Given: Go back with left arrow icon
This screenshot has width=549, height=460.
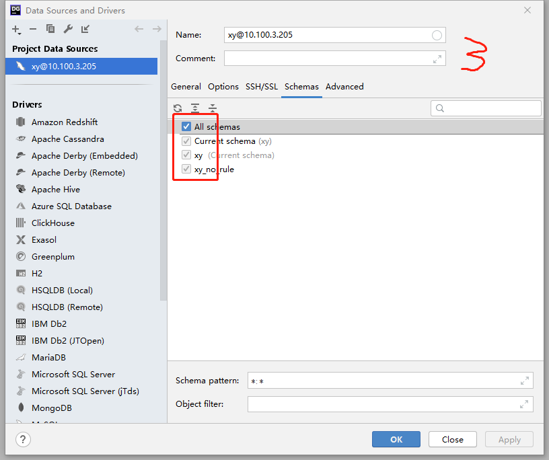Looking at the screenshot, I should pyautogui.click(x=139, y=29).
